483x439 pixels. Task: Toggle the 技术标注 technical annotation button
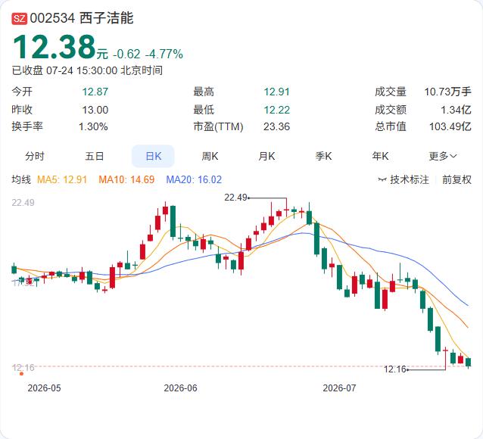pyautogui.click(x=404, y=179)
